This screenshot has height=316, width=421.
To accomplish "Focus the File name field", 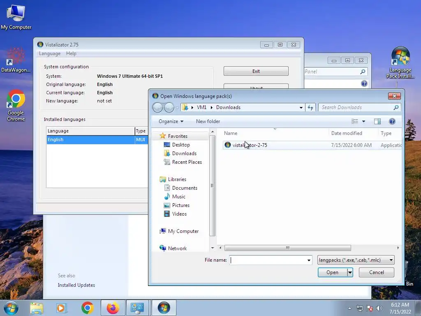I will click(268, 260).
